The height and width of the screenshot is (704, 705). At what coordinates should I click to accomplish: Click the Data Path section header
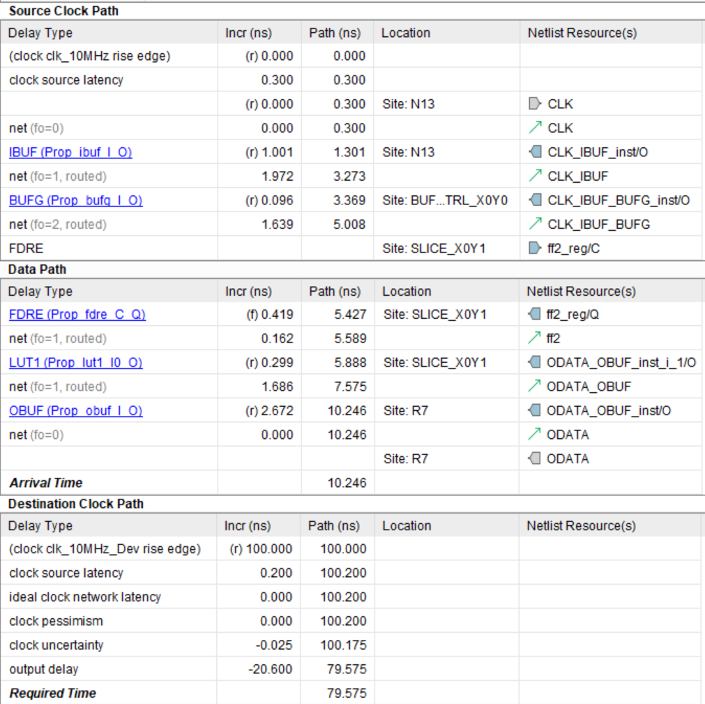pyautogui.click(x=38, y=269)
